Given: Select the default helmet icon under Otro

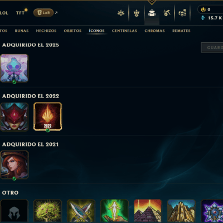Looking at the screenshot, I should coord(14,211).
